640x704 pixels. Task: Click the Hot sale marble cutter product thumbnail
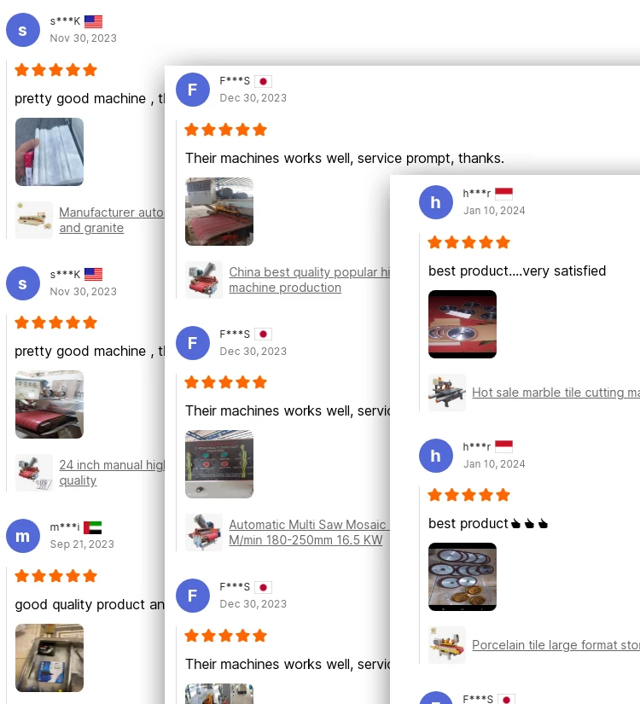point(447,393)
